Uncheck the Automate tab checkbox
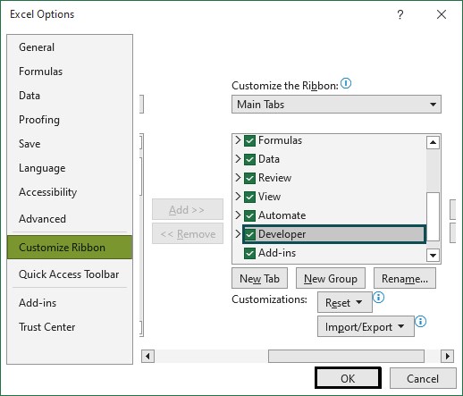 coord(249,215)
